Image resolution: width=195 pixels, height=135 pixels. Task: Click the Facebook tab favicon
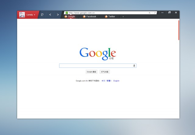[84, 17]
